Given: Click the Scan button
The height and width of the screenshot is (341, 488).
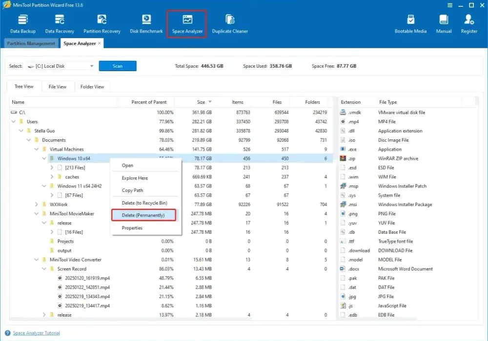Looking at the screenshot, I should click(118, 66).
